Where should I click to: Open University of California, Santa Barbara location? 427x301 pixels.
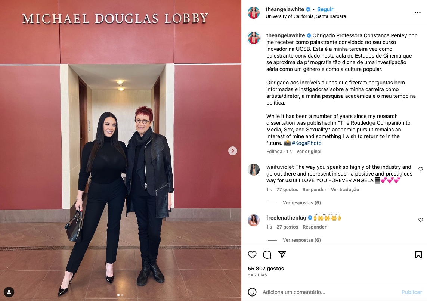point(306,16)
